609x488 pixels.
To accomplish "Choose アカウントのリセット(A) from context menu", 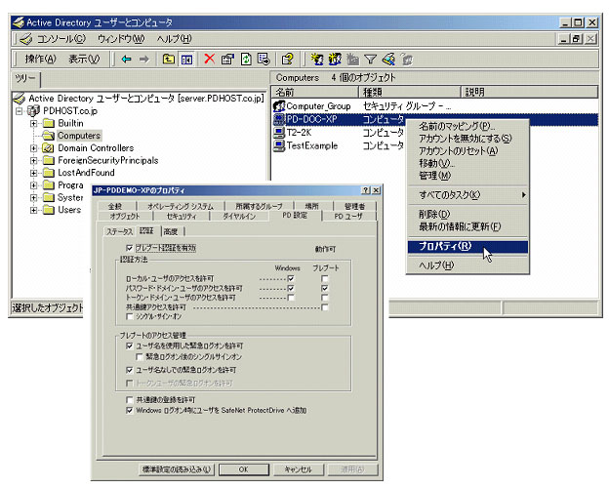I will [467, 150].
